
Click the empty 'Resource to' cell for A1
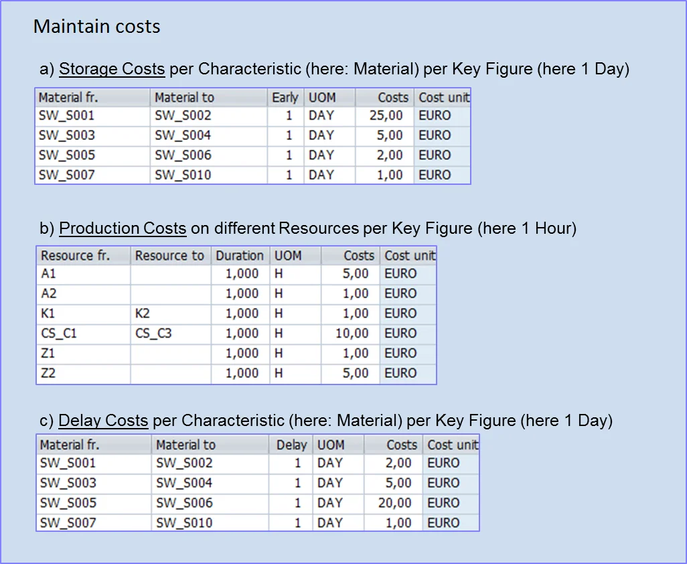click(171, 274)
